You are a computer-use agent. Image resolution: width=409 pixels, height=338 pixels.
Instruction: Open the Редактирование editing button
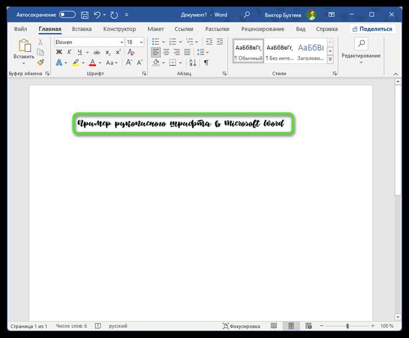pyautogui.click(x=361, y=51)
